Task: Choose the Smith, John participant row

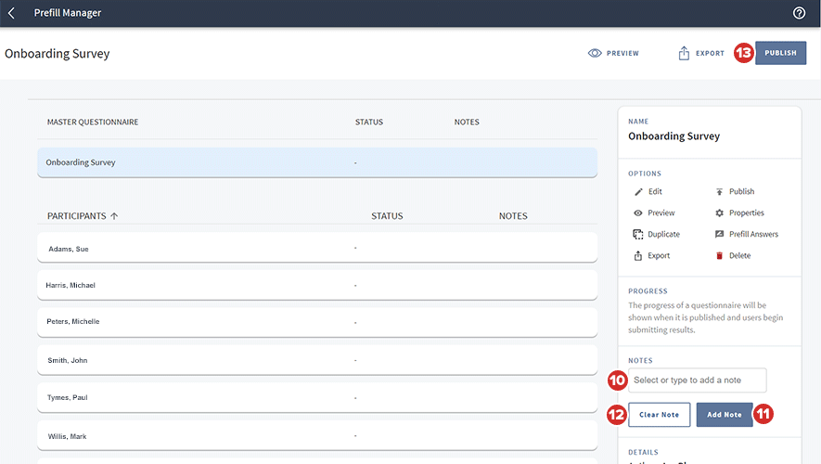Action: coord(316,359)
